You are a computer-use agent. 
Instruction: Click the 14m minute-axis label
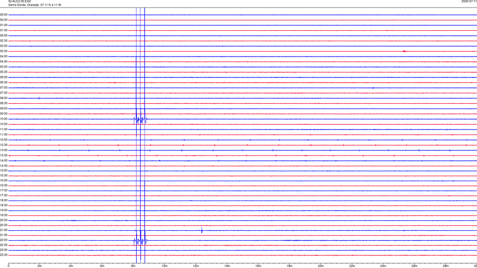point(227,266)
